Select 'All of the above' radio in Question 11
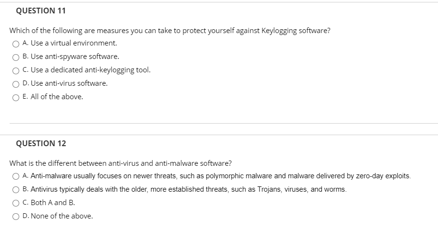 tap(16, 98)
